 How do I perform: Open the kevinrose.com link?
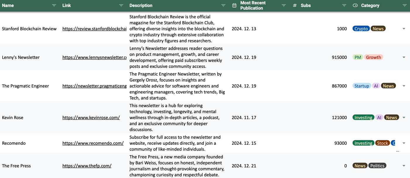91,117
